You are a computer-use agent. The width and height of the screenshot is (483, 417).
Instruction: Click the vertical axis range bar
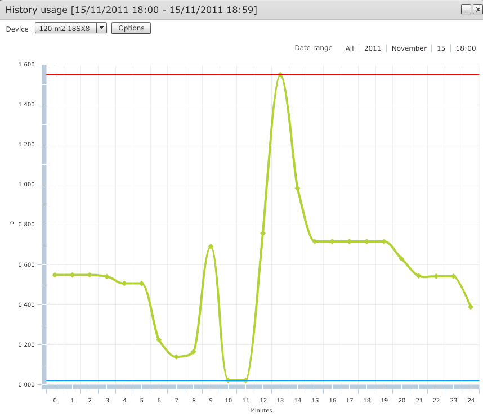44,225
